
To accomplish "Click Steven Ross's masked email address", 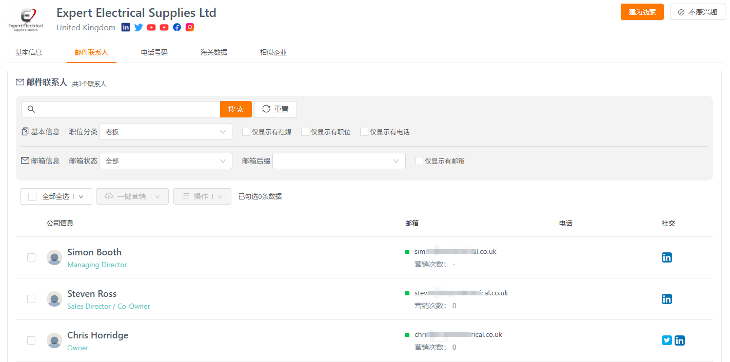I will click(461, 293).
